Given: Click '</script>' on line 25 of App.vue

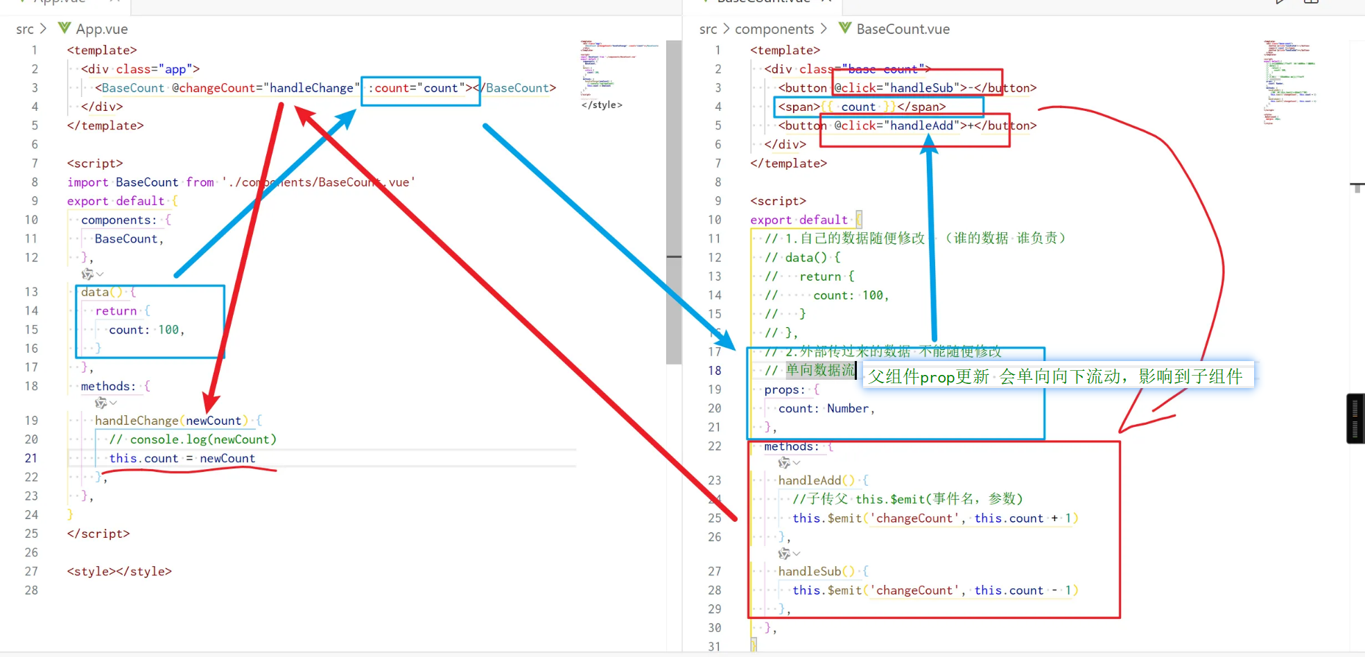Looking at the screenshot, I should (98, 534).
